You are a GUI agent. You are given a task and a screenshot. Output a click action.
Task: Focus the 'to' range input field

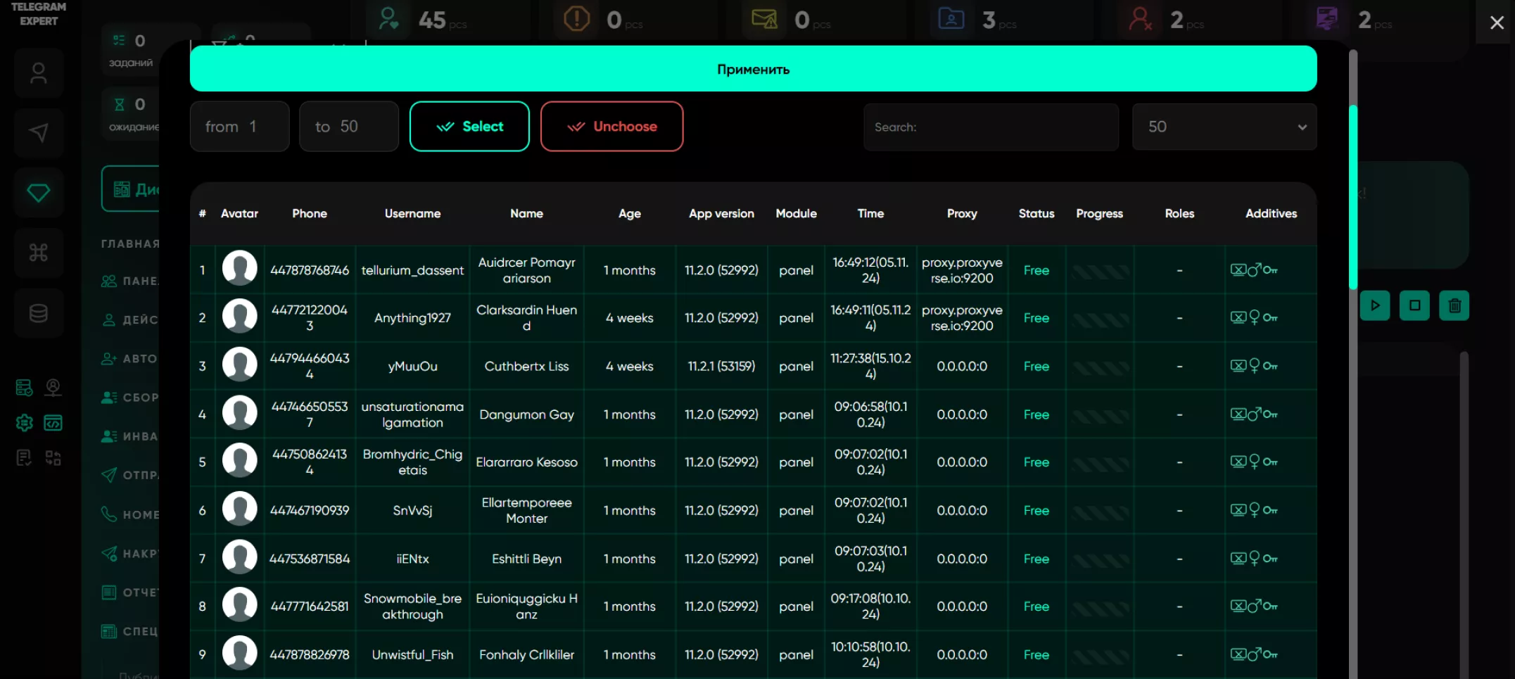point(349,127)
